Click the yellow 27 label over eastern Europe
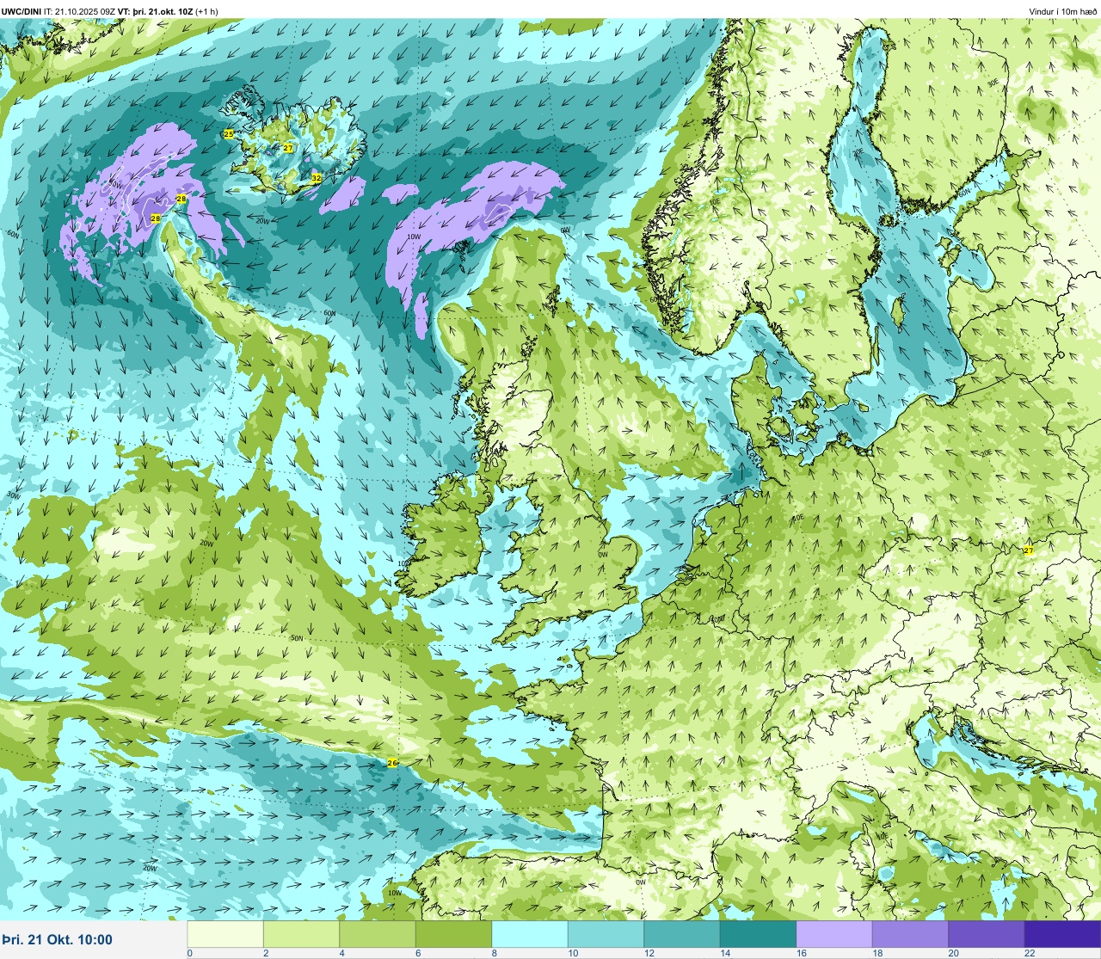Viewport: 1101px width, 959px height. pos(1029,550)
